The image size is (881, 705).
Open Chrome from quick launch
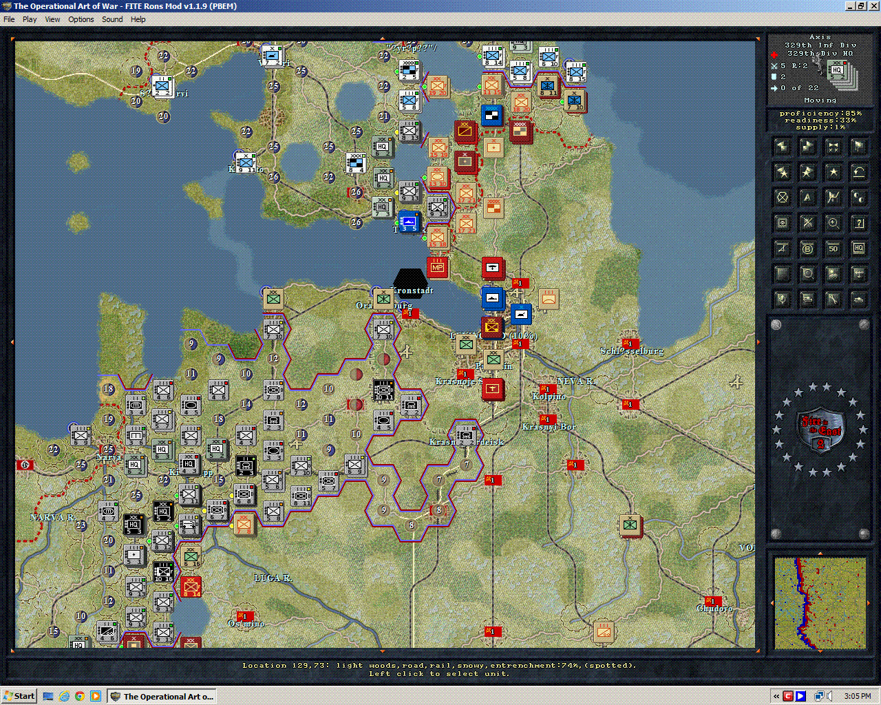click(x=80, y=696)
